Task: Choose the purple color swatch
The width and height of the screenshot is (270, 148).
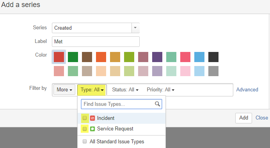Action: click(157, 57)
